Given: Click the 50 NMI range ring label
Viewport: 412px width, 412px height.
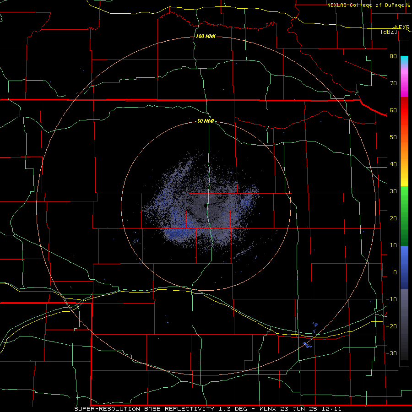Looking at the screenshot, I should [206, 121].
